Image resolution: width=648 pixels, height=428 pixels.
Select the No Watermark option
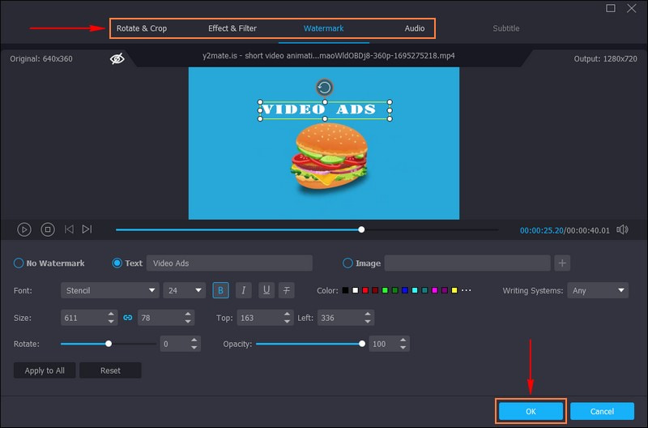(19, 263)
